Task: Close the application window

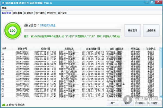Action: coord(158,2)
